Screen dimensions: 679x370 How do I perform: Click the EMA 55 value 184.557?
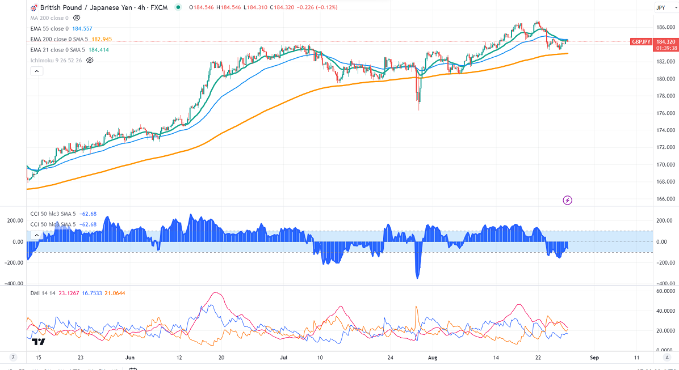coord(83,28)
